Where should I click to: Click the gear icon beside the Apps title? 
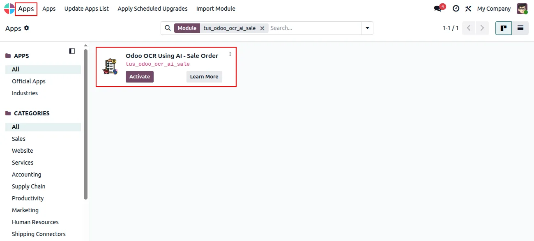(x=27, y=28)
